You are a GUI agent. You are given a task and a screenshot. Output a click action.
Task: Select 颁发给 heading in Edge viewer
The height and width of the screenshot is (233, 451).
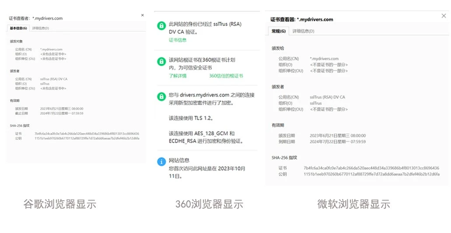278,48
